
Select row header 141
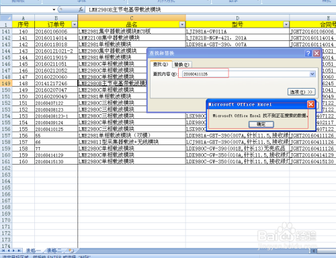click(6, 32)
